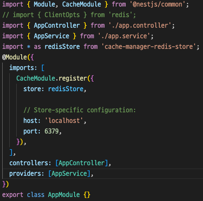Click 'CacheModule' before .register

(36, 78)
